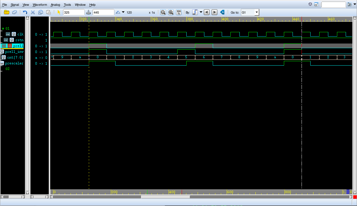Click the cnt bus segment labeled 8

tap(239, 57)
